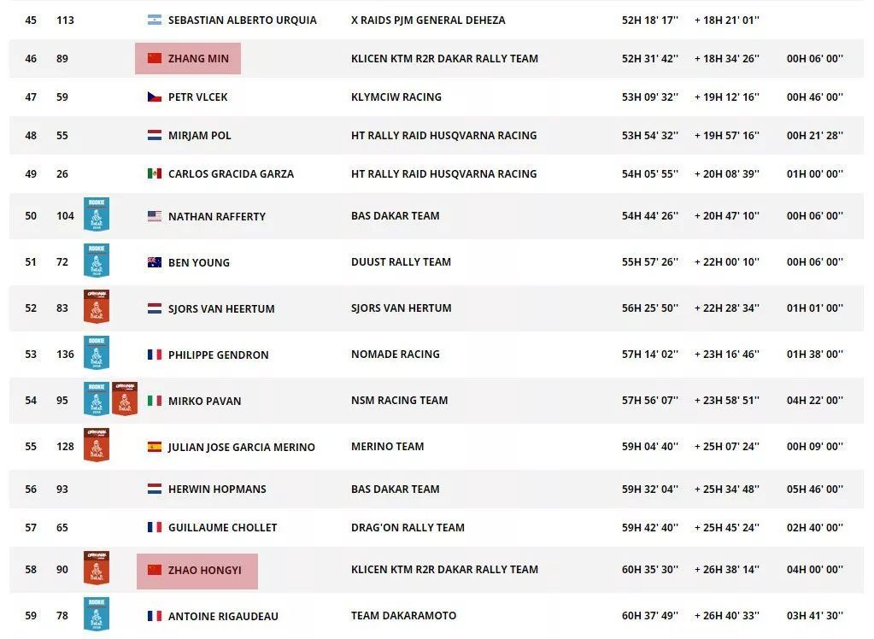This screenshot has height=639, width=874.
Task: Click the Mexican flag next to Carlos Gracida Garza
Action: (155, 174)
